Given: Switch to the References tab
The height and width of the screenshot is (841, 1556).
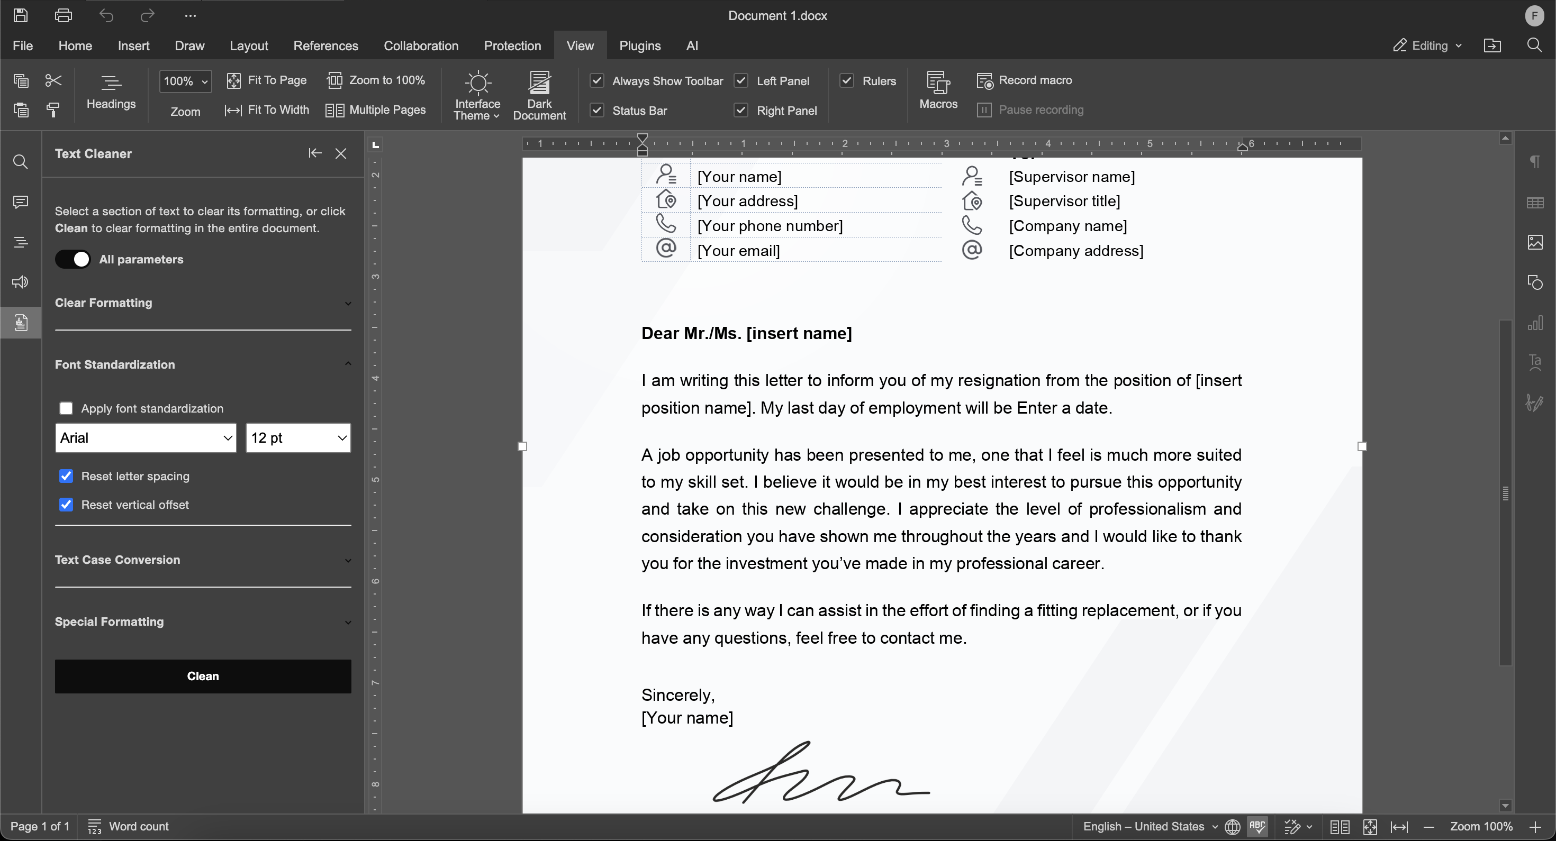Looking at the screenshot, I should point(325,45).
